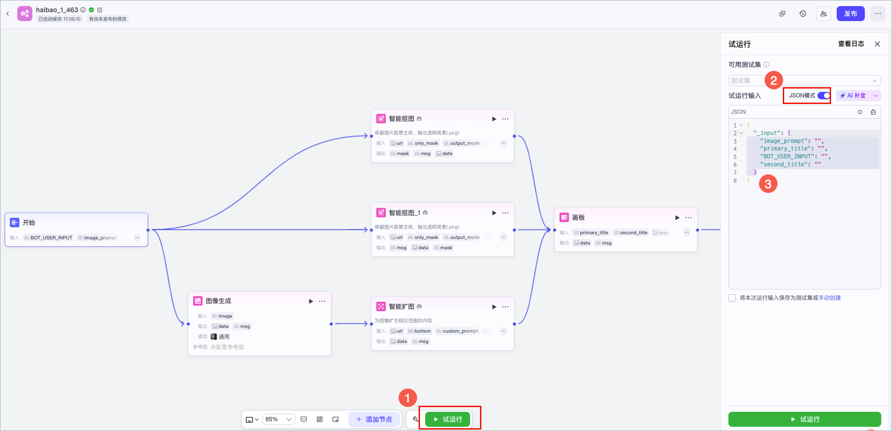Open the comment icon in bottom toolbar
Screen dimensions: 892x431
pyautogui.click(x=304, y=419)
